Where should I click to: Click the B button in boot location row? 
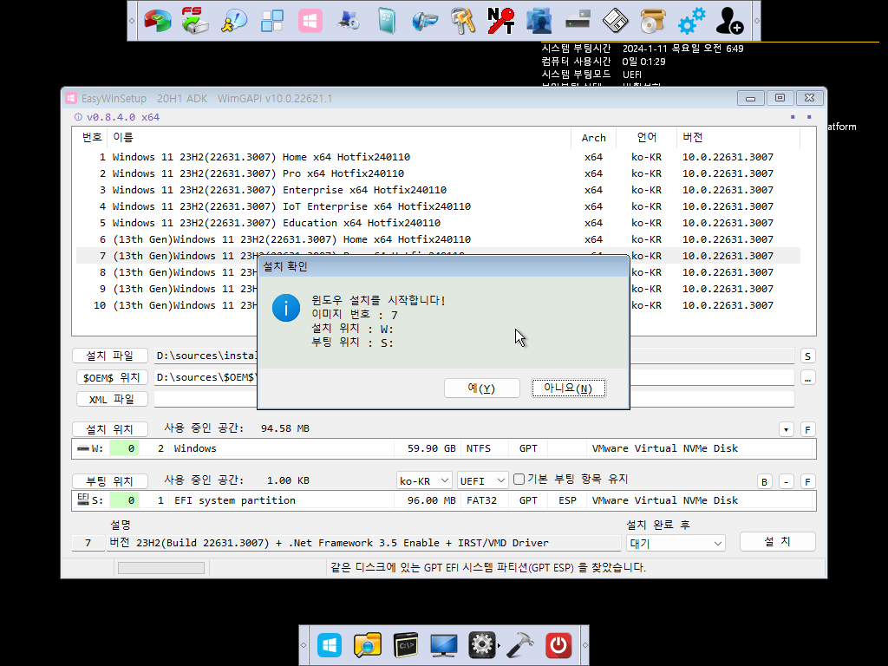765,482
